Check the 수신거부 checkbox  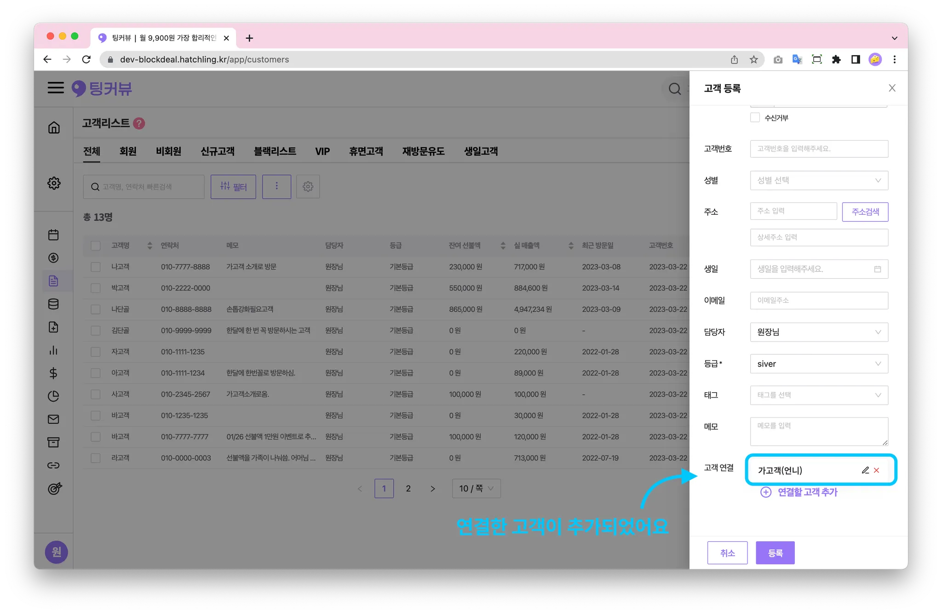[755, 117]
